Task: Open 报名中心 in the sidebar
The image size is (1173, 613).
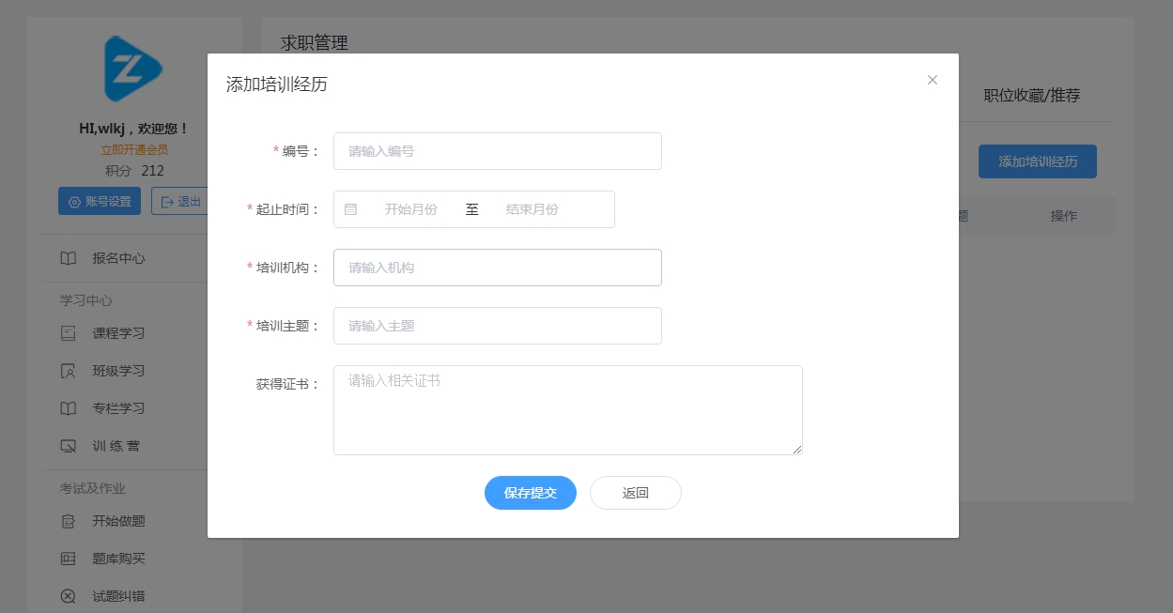Action: [x=118, y=258]
